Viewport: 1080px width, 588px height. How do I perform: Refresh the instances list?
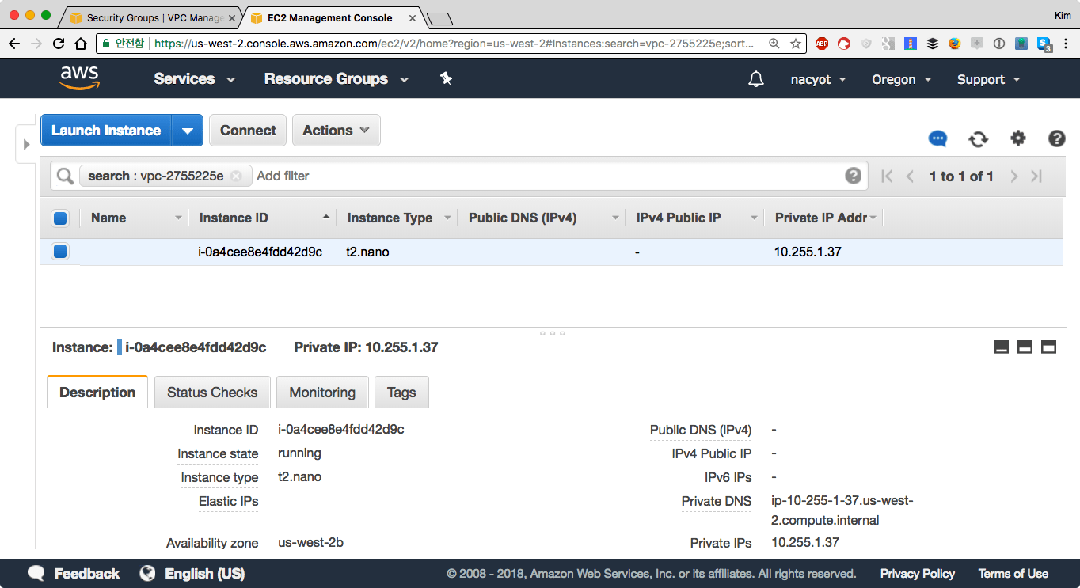pyautogui.click(x=978, y=138)
